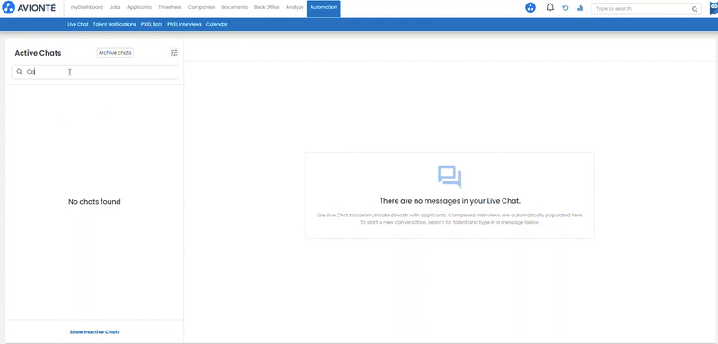718x344 pixels.
Task: Open the Companies menu
Action: pyautogui.click(x=201, y=7)
